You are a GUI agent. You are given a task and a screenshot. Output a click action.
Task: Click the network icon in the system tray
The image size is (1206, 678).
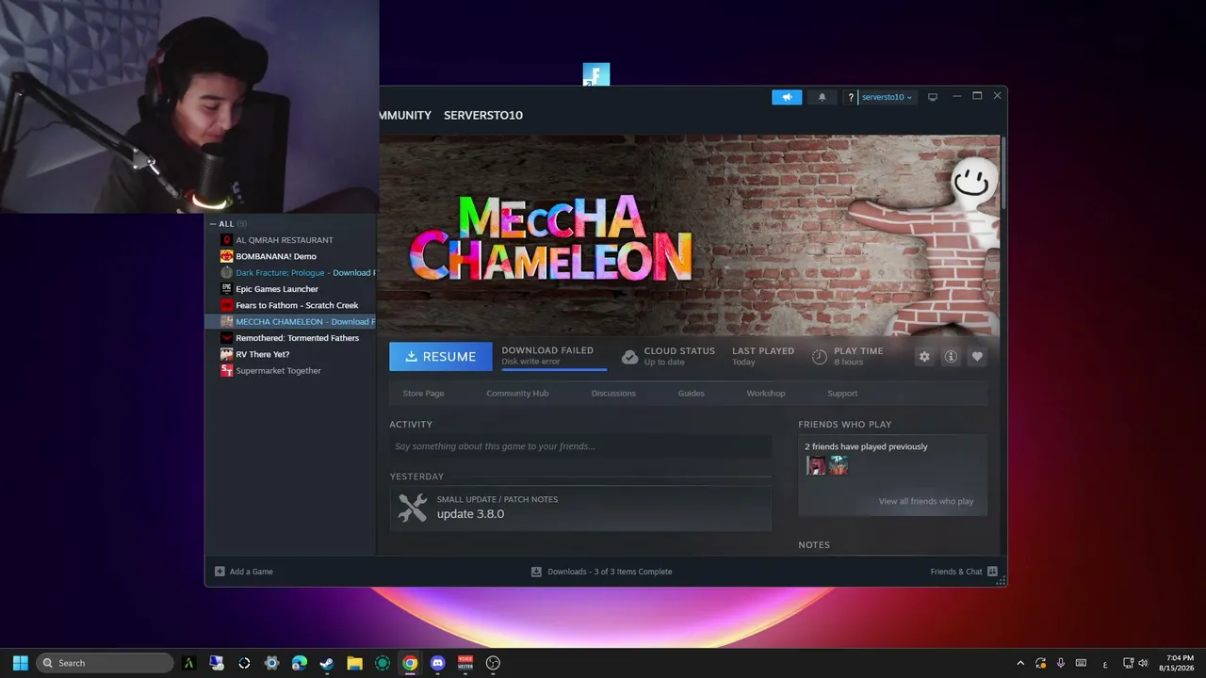[1128, 663]
